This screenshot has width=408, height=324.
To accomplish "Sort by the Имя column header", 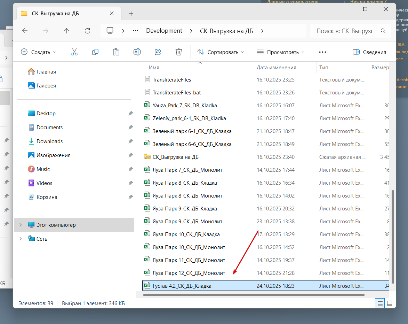I will pyautogui.click(x=154, y=68).
